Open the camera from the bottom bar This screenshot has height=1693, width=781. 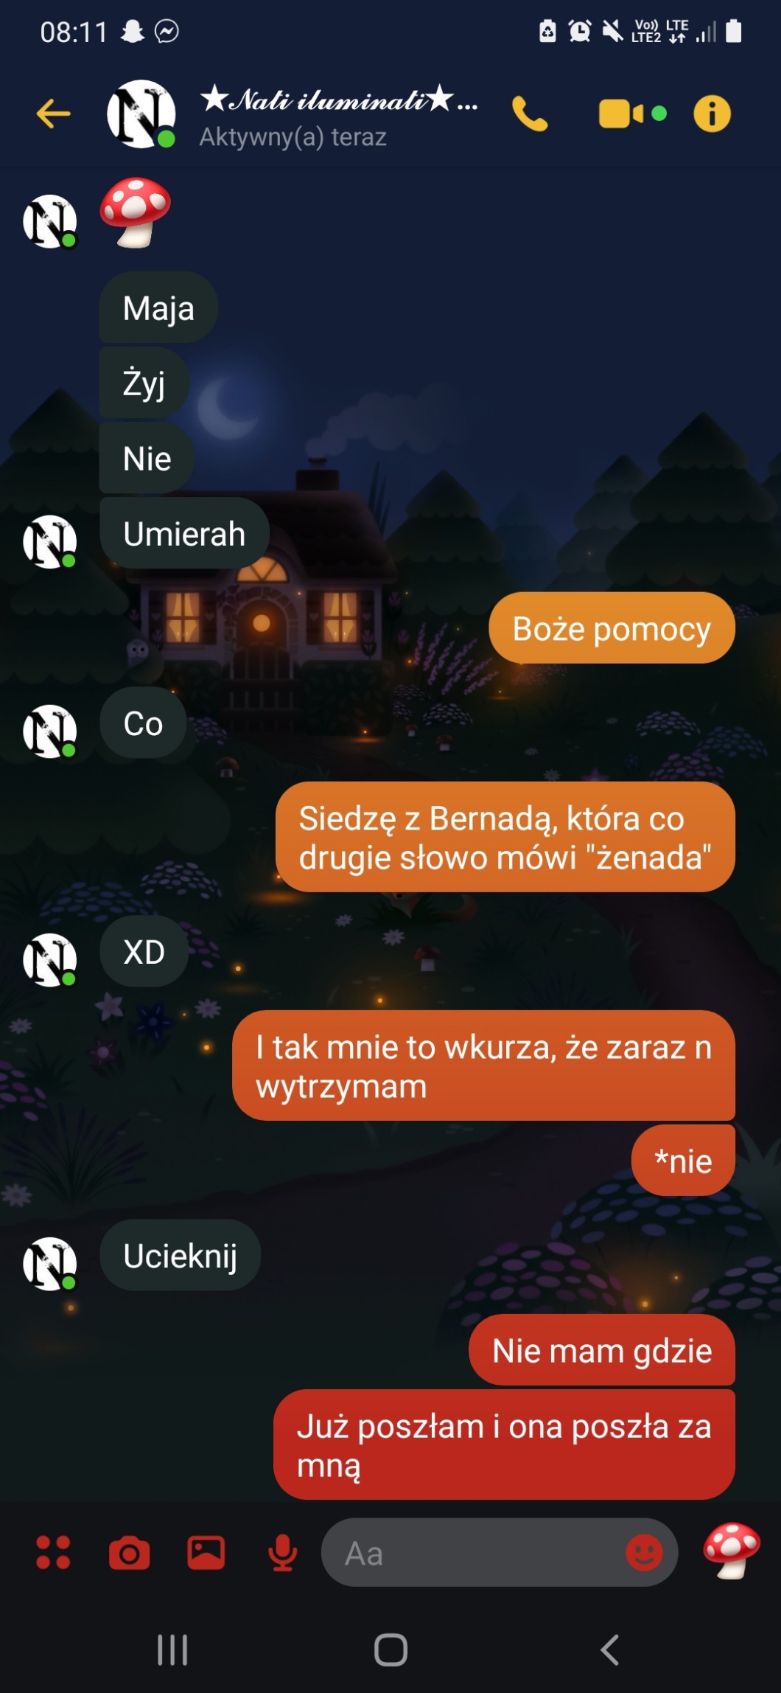130,1553
